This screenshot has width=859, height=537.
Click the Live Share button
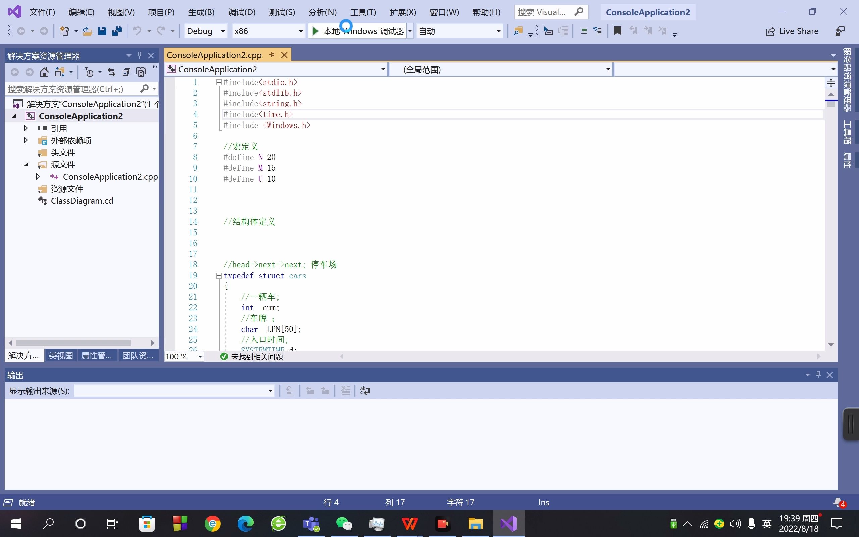pos(792,31)
